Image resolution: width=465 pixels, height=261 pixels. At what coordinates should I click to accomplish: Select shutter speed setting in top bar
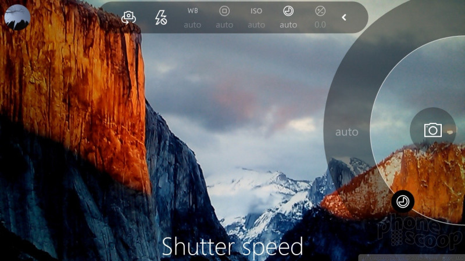(x=288, y=17)
